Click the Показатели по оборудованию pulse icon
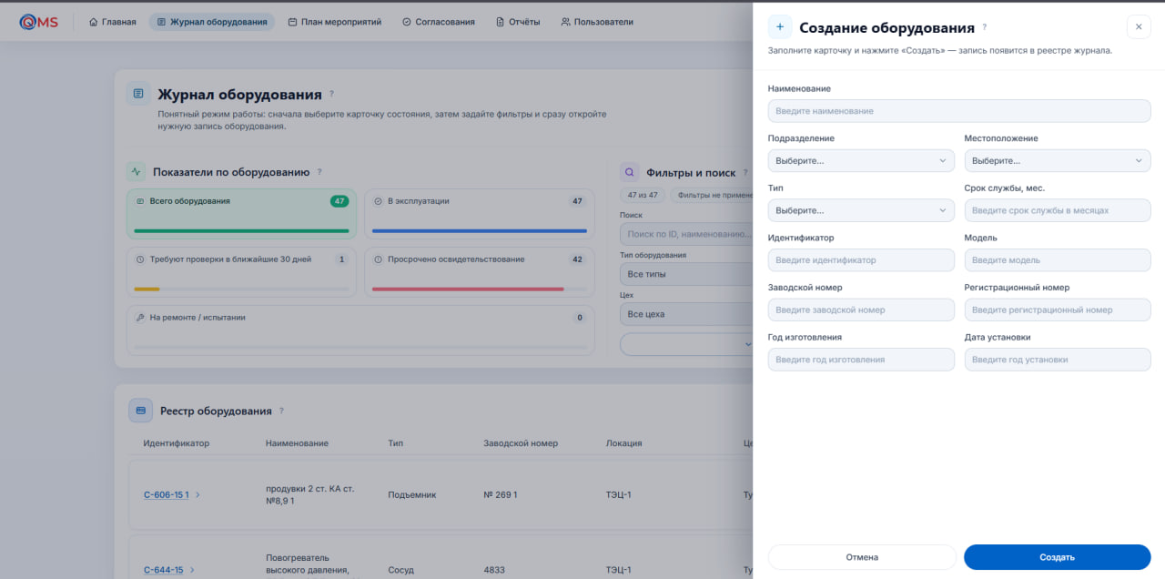The height and width of the screenshot is (579, 1165). pos(136,171)
